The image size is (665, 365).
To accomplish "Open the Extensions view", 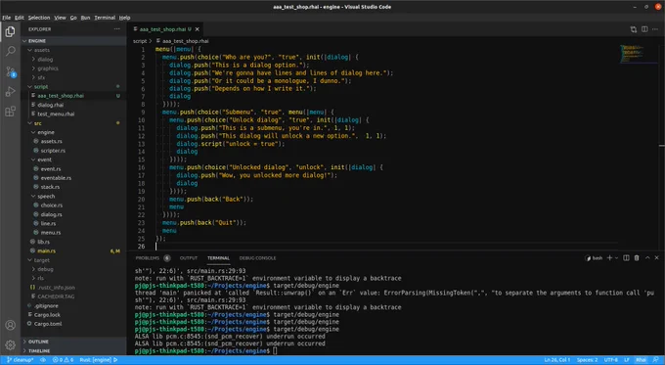I will tap(10, 112).
